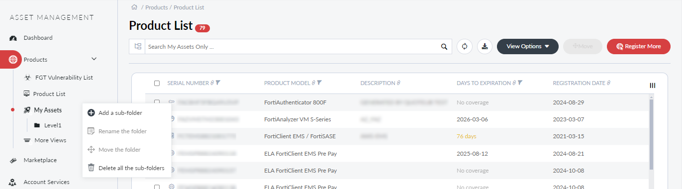Open Account Services in the sidebar

[46, 182]
